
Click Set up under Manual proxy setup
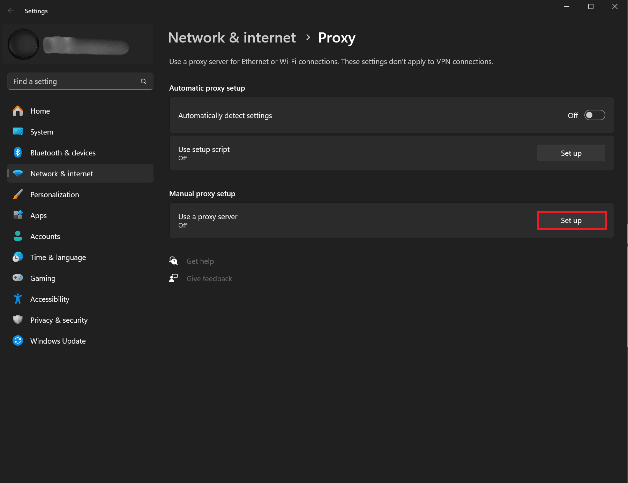[x=571, y=220]
